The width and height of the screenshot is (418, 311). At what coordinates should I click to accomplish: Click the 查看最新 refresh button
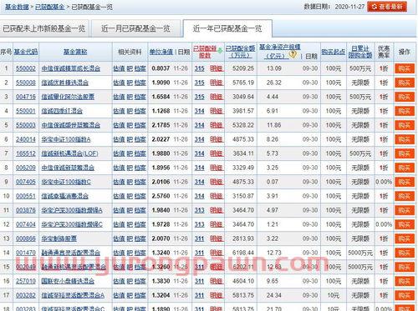pos(387,7)
